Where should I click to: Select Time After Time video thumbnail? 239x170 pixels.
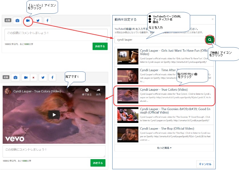[x=128, y=76]
